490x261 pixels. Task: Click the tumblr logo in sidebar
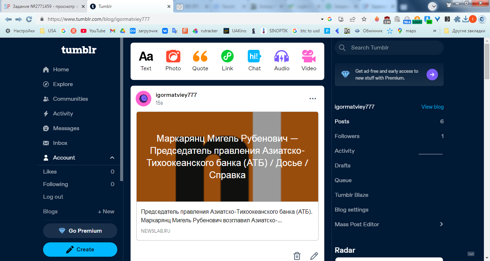point(79,50)
